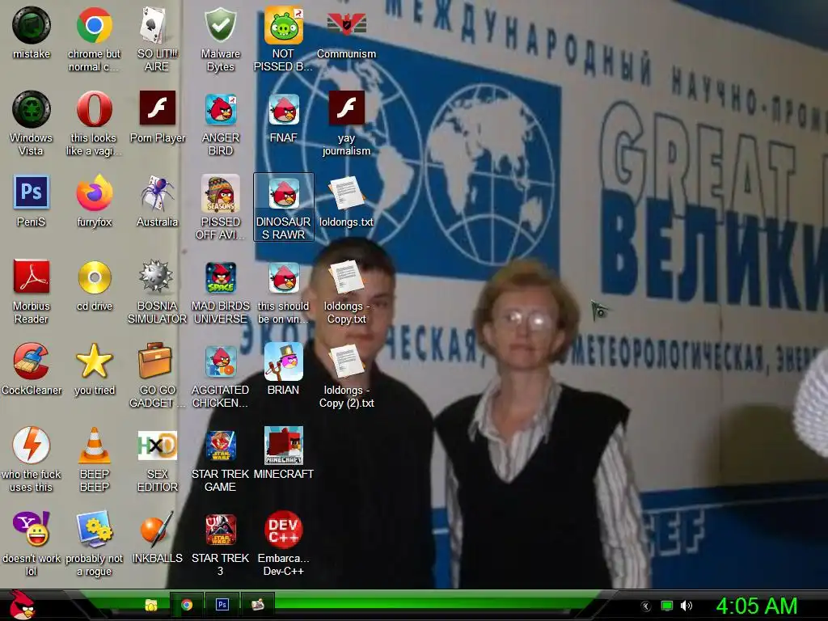Click the 'BEEP BEEP' VLC cone icon
This screenshot has width=828, height=621.
tap(94, 446)
